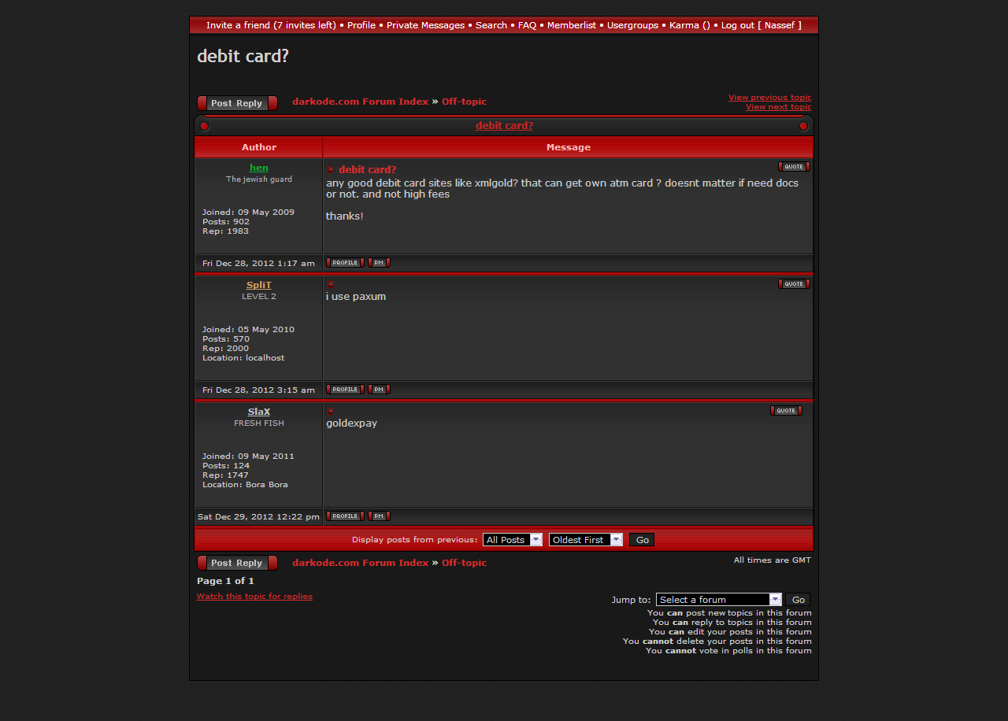Image resolution: width=1008 pixels, height=721 pixels.
Task: Open Memberlist from the top navigation
Action: [x=571, y=25]
